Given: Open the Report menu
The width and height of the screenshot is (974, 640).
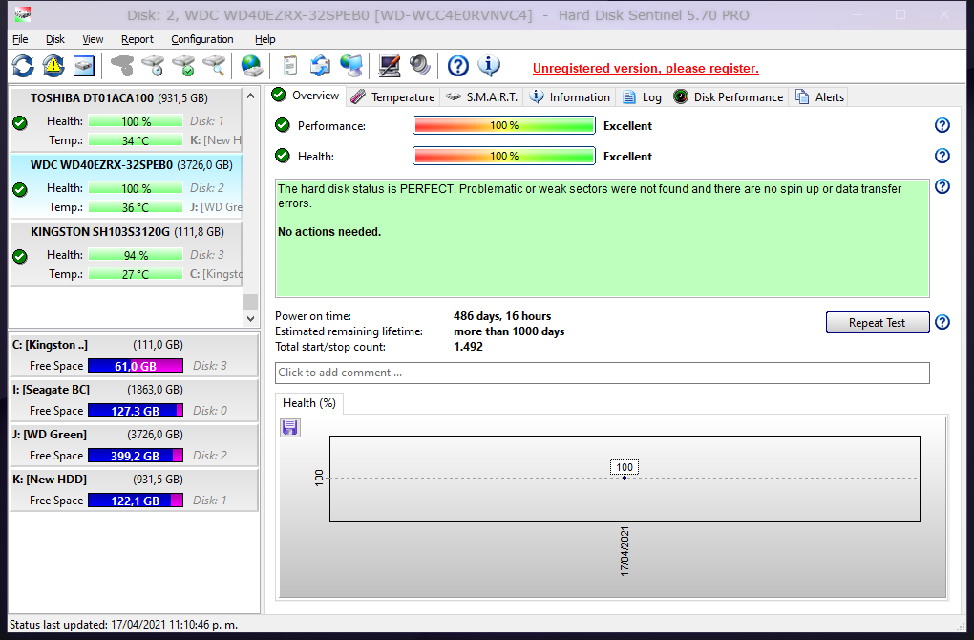Looking at the screenshot, I should [x=138, y=39].
